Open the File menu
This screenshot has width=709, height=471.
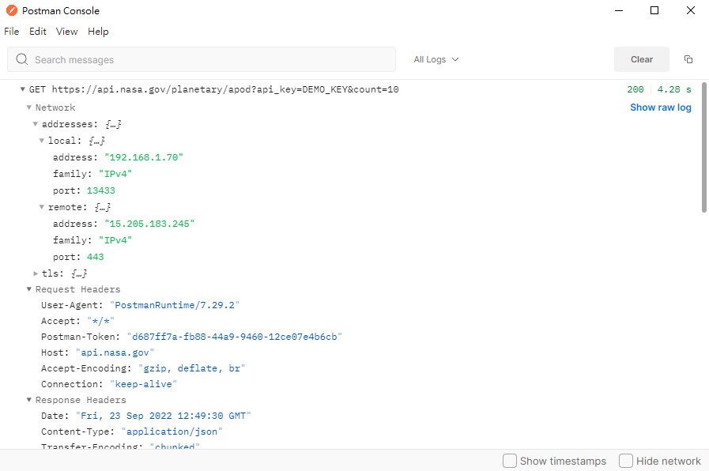[x=11, y=31]
